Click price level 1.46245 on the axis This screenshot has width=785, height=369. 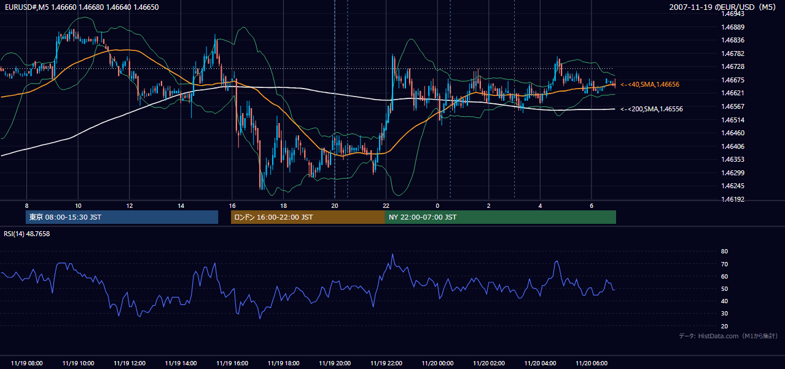point(733,186)
